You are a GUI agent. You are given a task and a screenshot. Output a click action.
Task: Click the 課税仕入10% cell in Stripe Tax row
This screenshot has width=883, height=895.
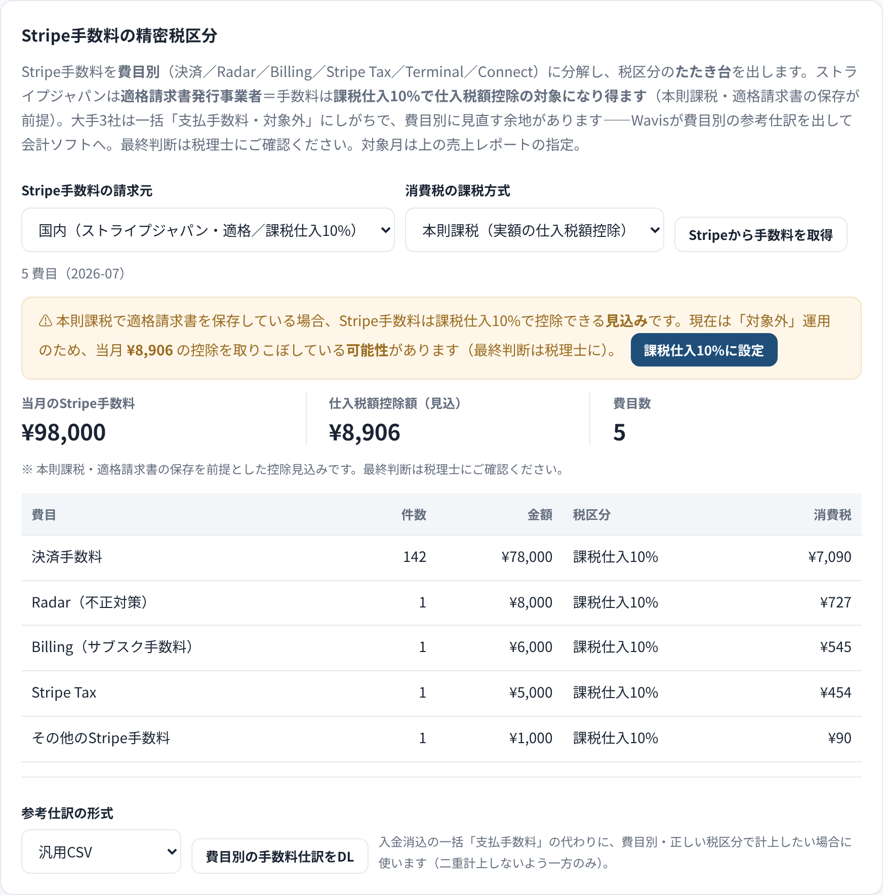(x=615, y=693)
